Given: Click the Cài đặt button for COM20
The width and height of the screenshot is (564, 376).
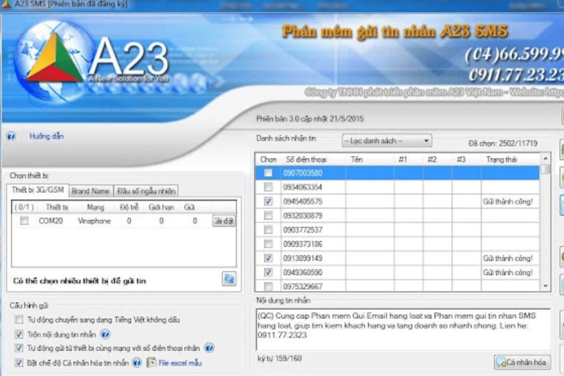Looking at the screenshot, I should (x=223, y=221).
